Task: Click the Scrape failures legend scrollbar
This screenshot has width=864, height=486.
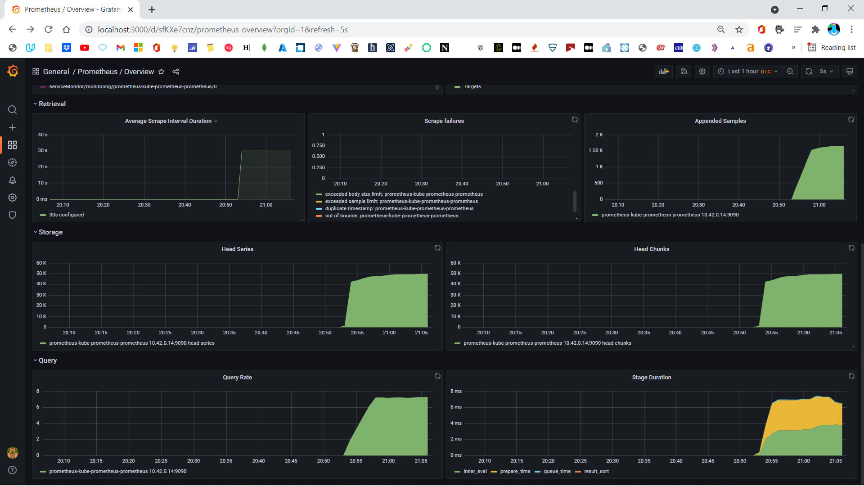Action: (575, 201)
